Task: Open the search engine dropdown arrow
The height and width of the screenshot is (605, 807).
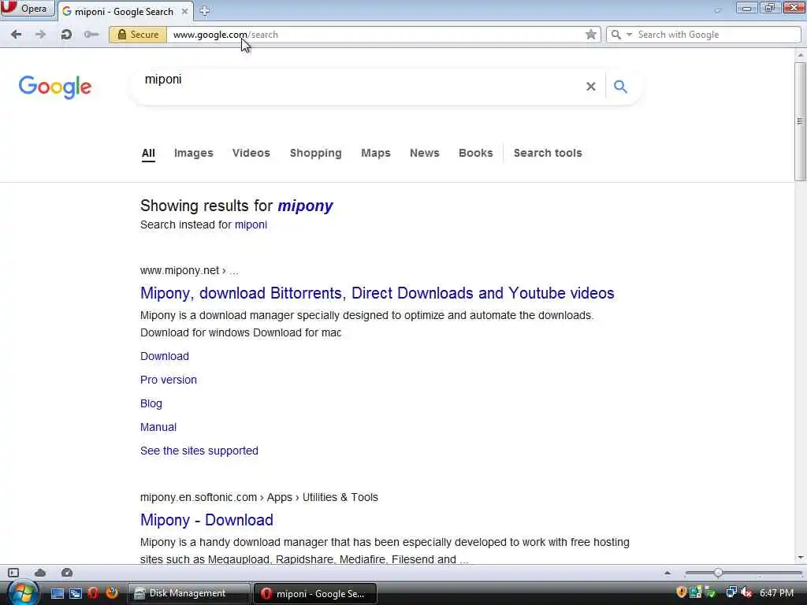Action: click(x=629, y=35)
